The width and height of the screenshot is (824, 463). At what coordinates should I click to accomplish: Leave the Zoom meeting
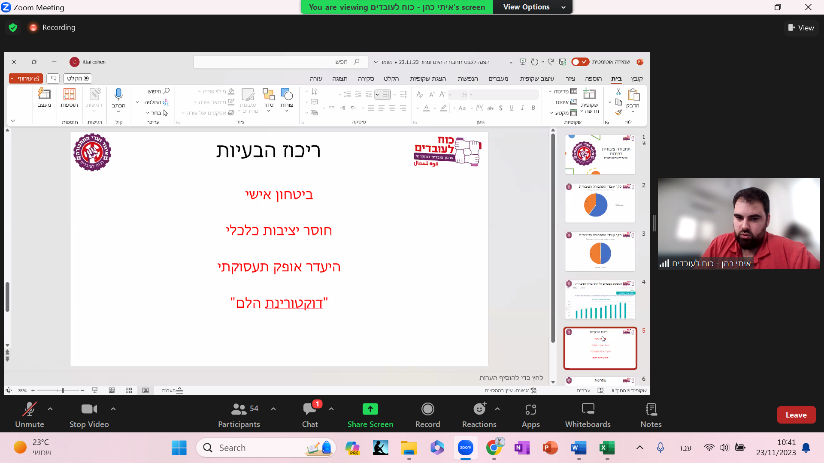[x=796, y=415]
